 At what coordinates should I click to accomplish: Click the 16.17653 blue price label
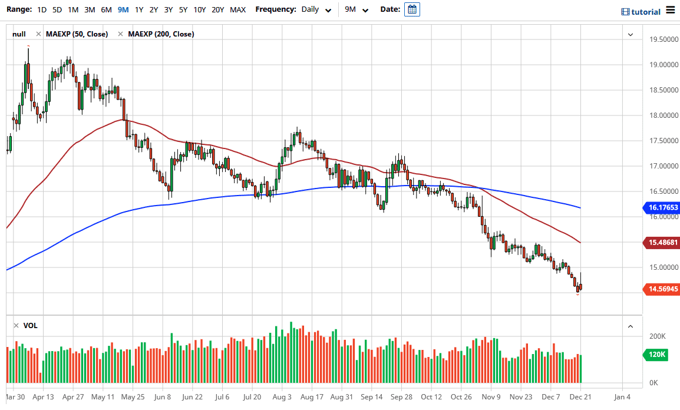(x=661, y=207)
